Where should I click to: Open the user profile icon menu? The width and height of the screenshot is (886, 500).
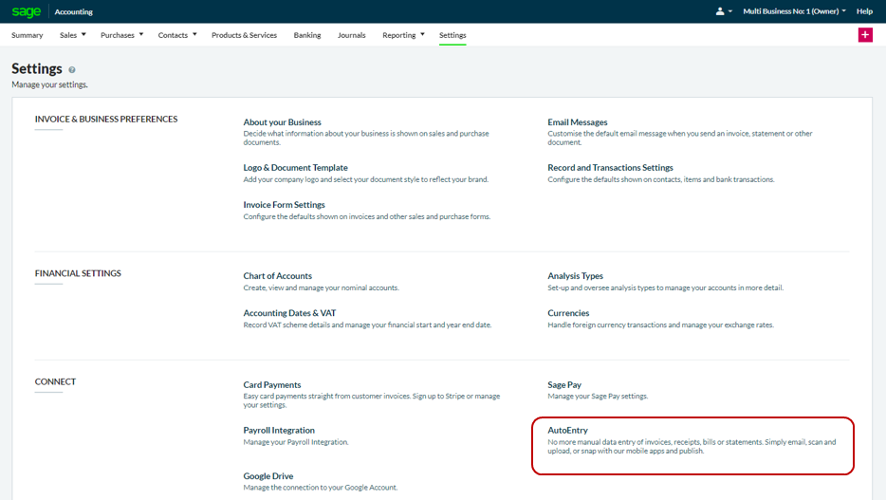(x=723, y=11)
